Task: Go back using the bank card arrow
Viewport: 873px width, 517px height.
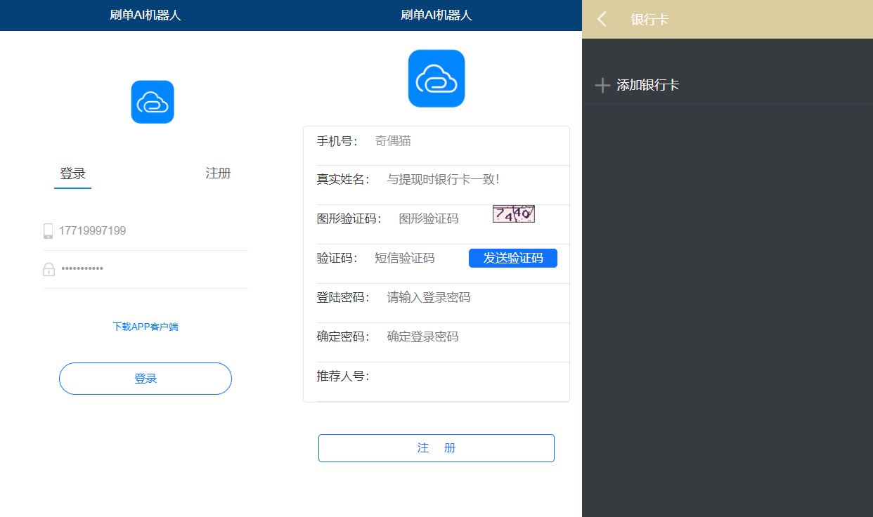Action: (x=602, y=19)
